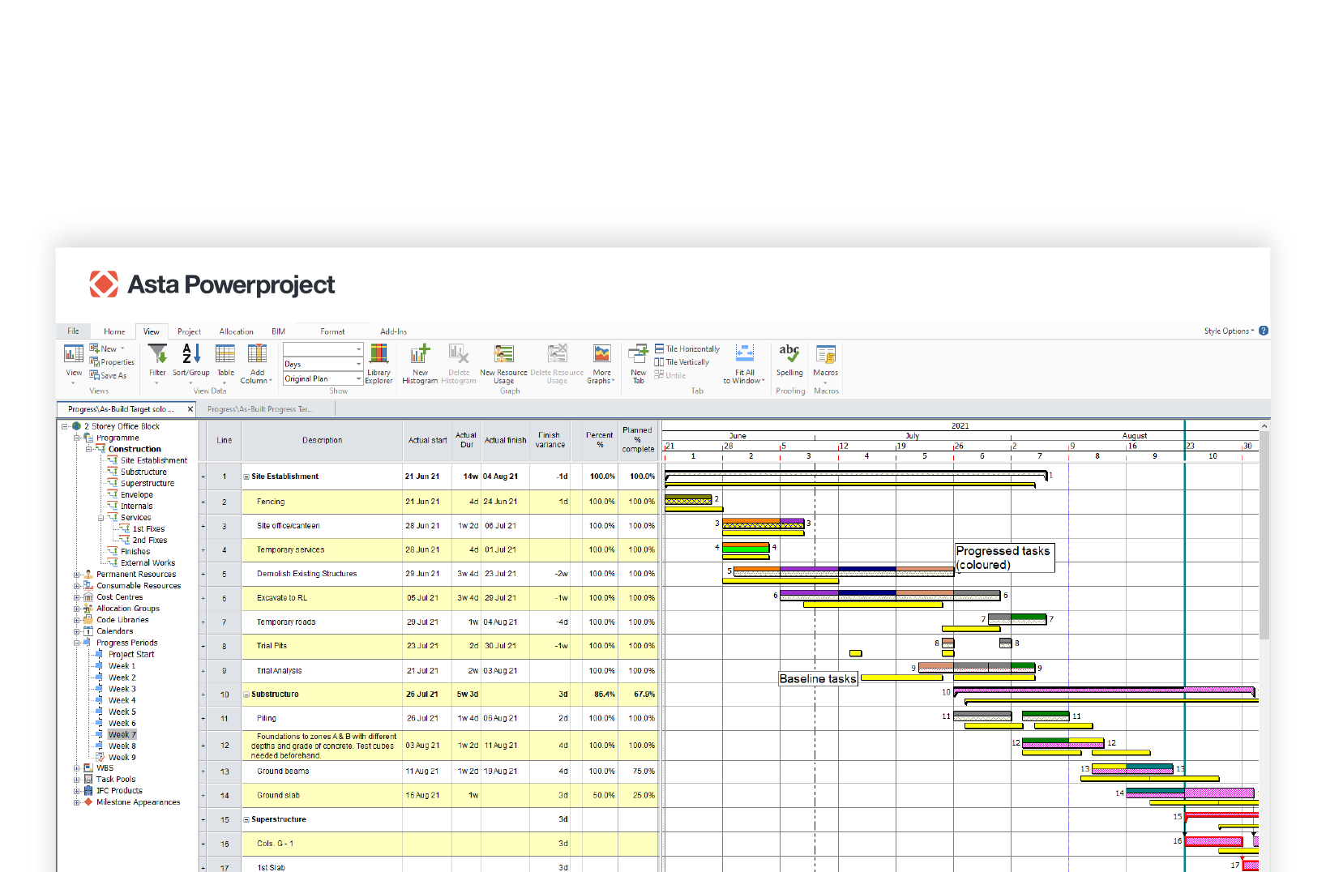
Task: Open view Properties
Action: (112, 362)
